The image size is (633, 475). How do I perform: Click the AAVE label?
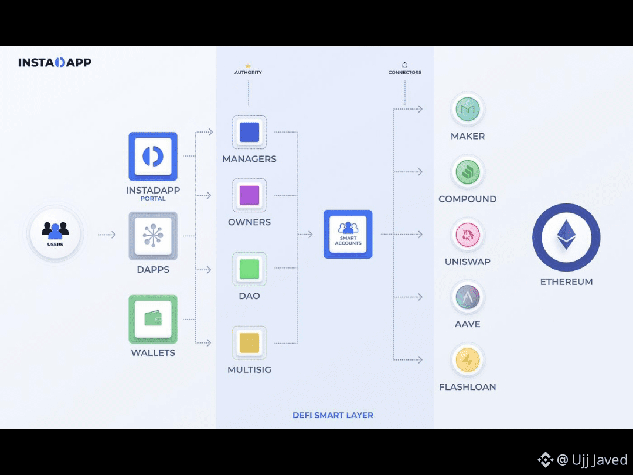tap(468, 324)
